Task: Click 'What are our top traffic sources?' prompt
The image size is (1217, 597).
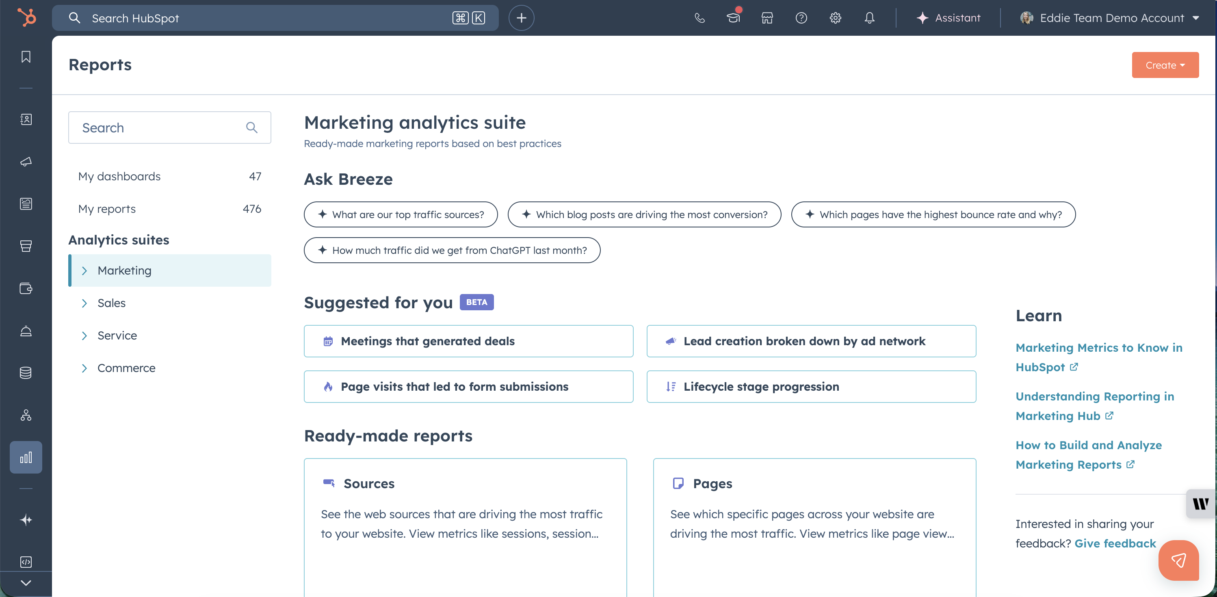Action: [x=401, y=214]
